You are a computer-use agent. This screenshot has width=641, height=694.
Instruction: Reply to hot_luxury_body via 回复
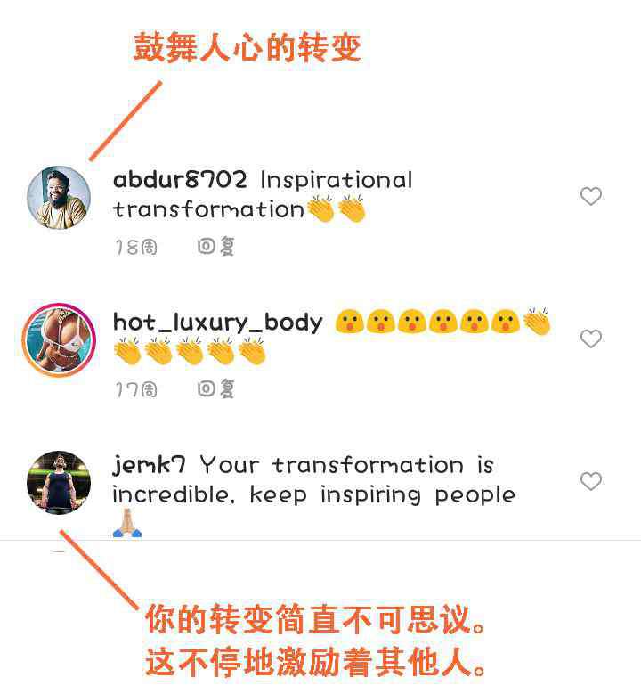tap(215, 389)
